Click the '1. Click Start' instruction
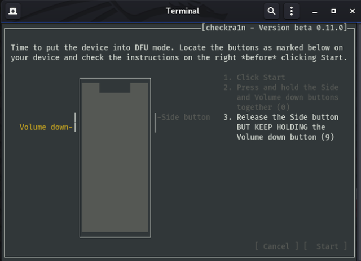The height and width of the screenshot is (261, 361). [254, 78]
